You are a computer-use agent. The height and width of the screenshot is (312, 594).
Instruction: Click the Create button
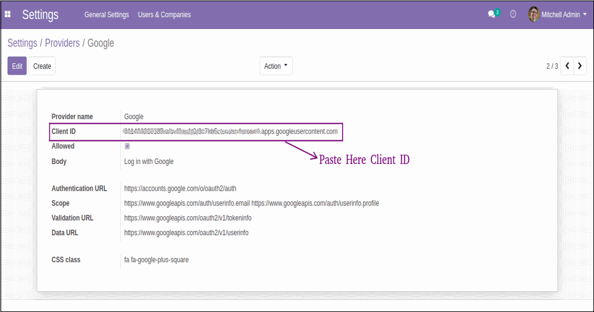pos(42,66)
